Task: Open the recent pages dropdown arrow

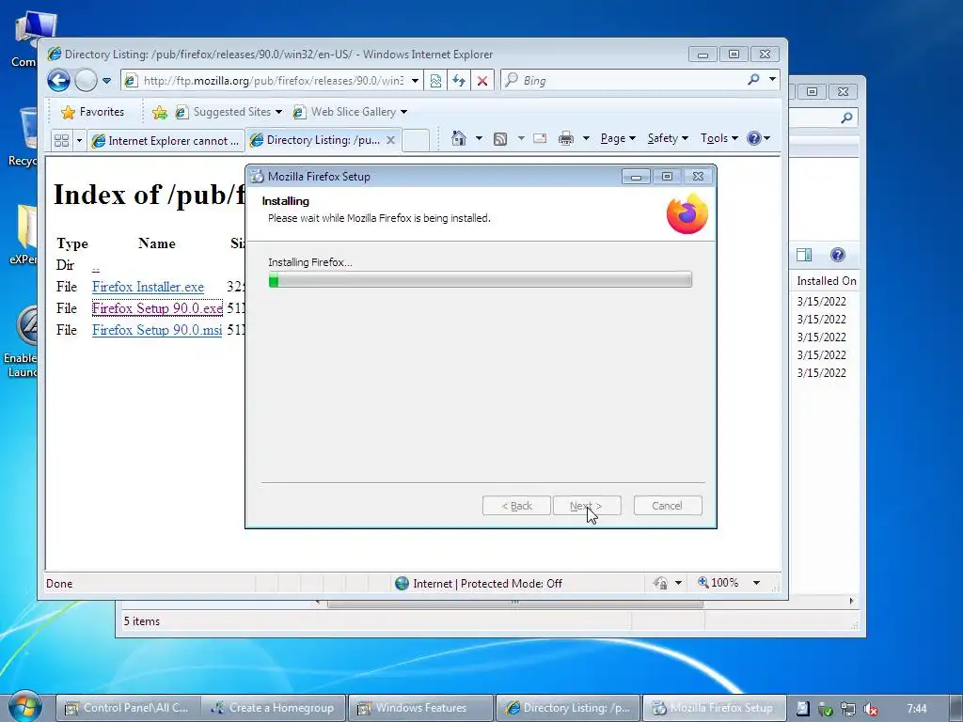Action: (106, 81)
